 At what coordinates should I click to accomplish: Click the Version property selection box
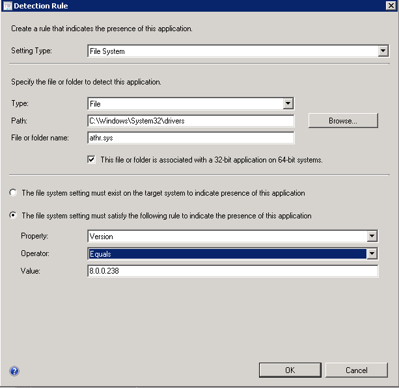click(226, 237)
